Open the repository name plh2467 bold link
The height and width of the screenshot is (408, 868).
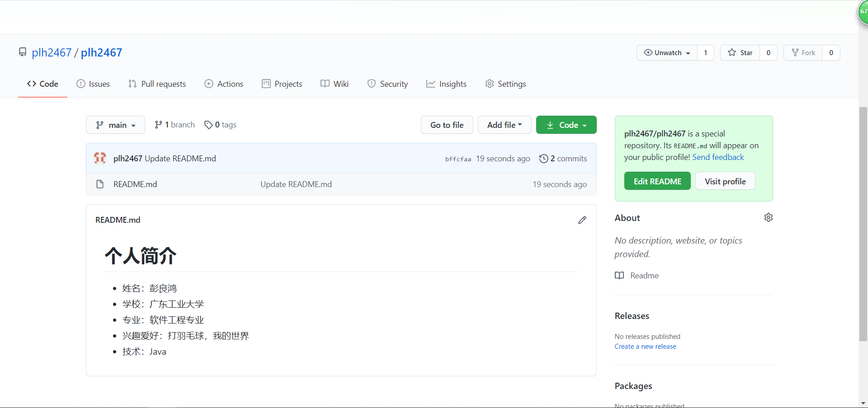pyautogui.click(x=101, y=52)
